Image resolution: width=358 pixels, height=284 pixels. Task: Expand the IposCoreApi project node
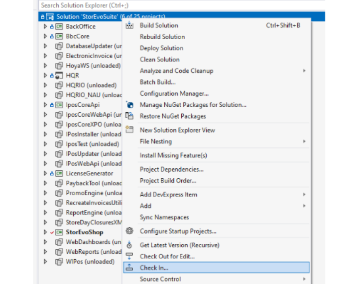pyautogui.click(x=45, y=105)
